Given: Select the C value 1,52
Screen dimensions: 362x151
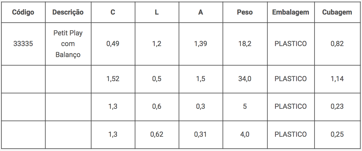Looking at the screenshot, I should (x=113, y=79).
